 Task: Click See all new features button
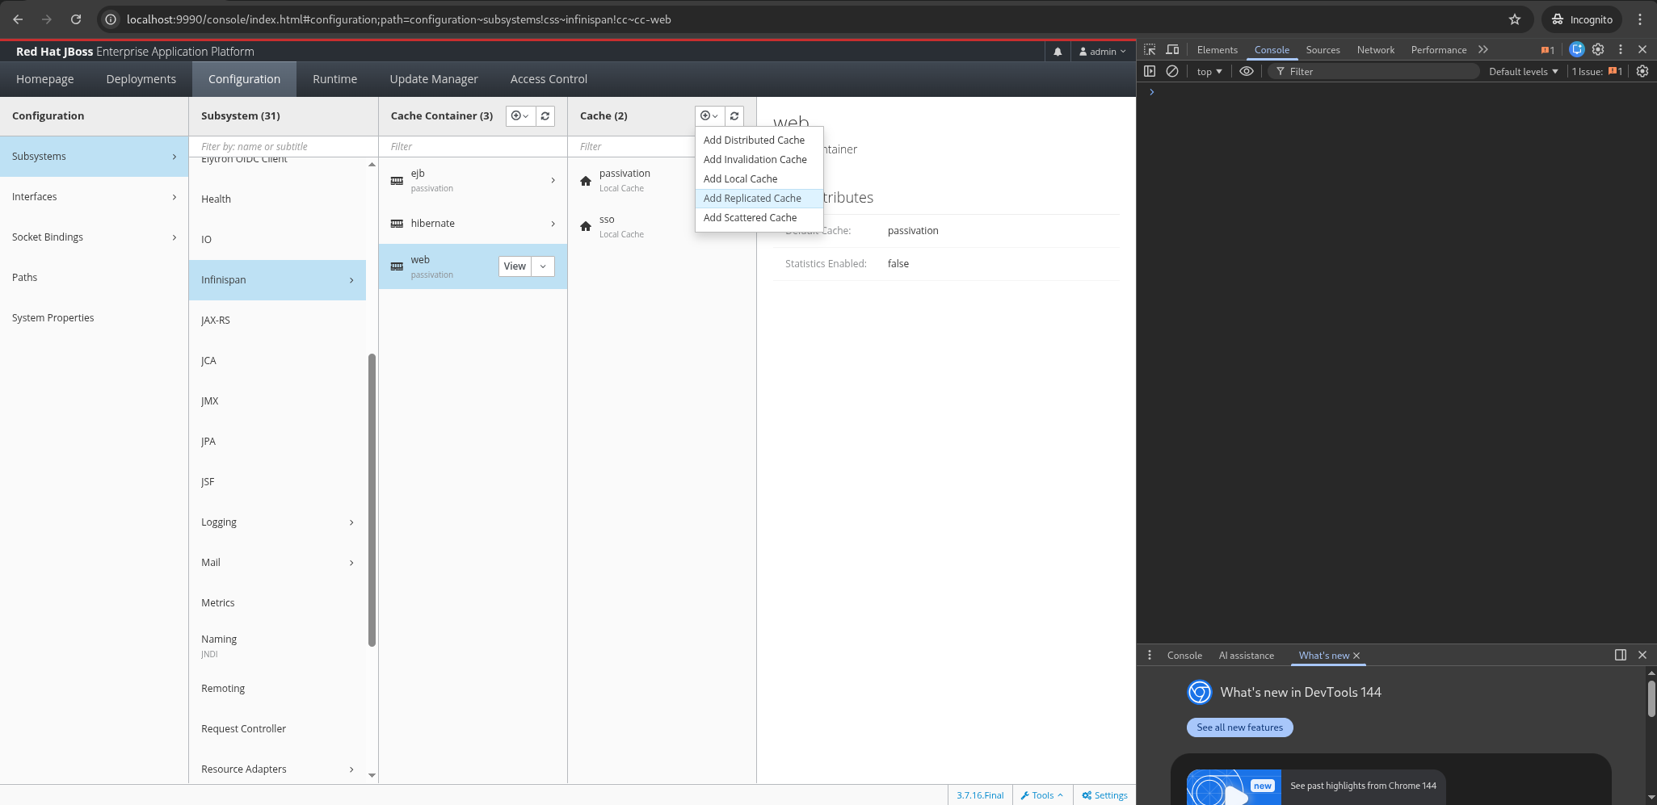pos(1239,727)
